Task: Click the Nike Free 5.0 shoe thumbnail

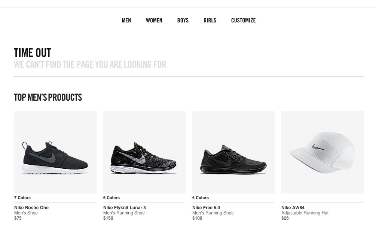Action: coord(233,152)
